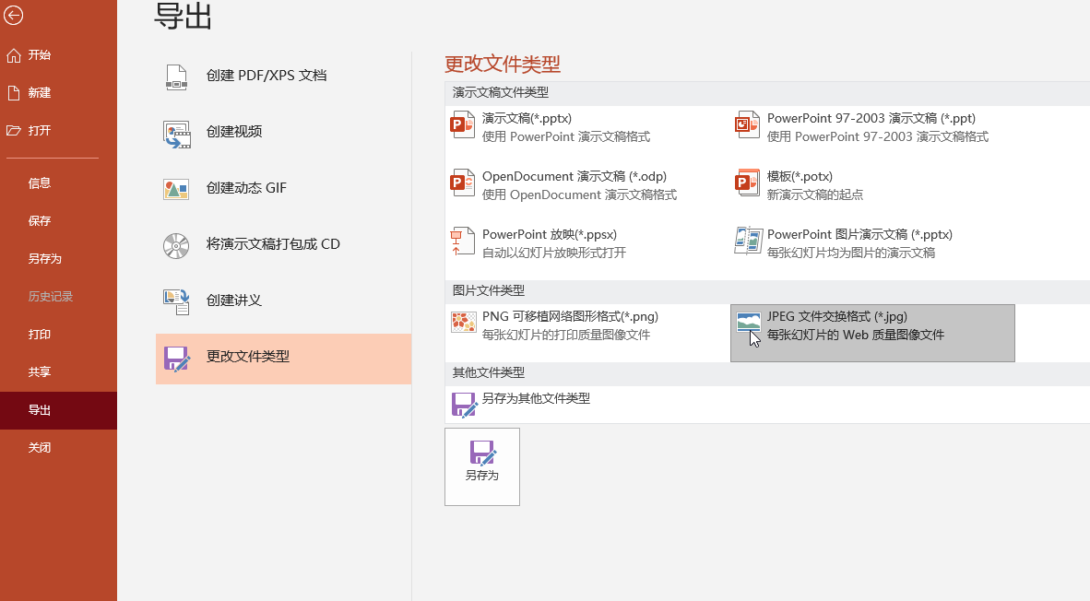This screenshot has height=601, width=1090.
Task: Select the 导出 sidebar item
Action: pos(58,410)
